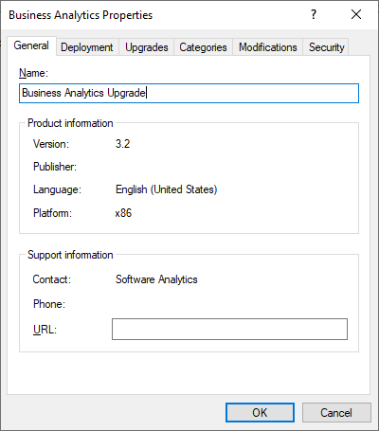Click the Phone: label
This screenshot has height=431, width=379.
[x=49, y=304]
